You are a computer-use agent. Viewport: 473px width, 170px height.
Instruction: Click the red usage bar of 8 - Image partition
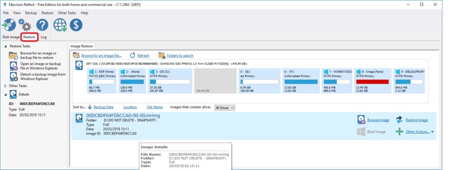(x=373, y=82)
